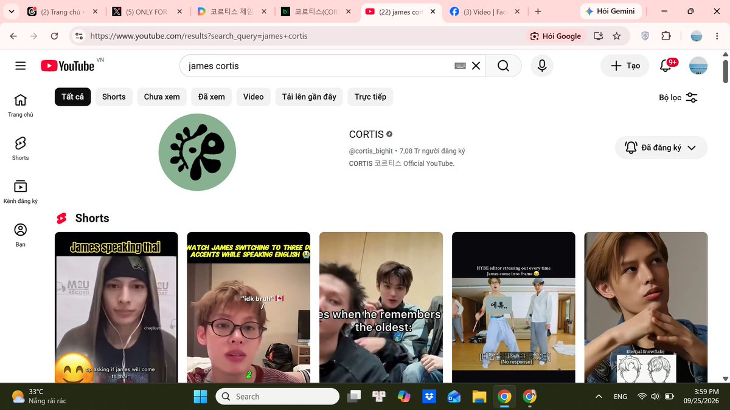Click the magnifier search button
The width and height of the screenshot is (730, 410).
503,66
